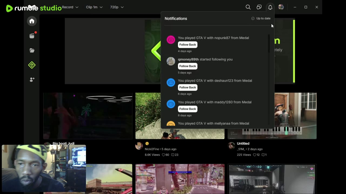Click the webcam overlay video

click(44, 168)
